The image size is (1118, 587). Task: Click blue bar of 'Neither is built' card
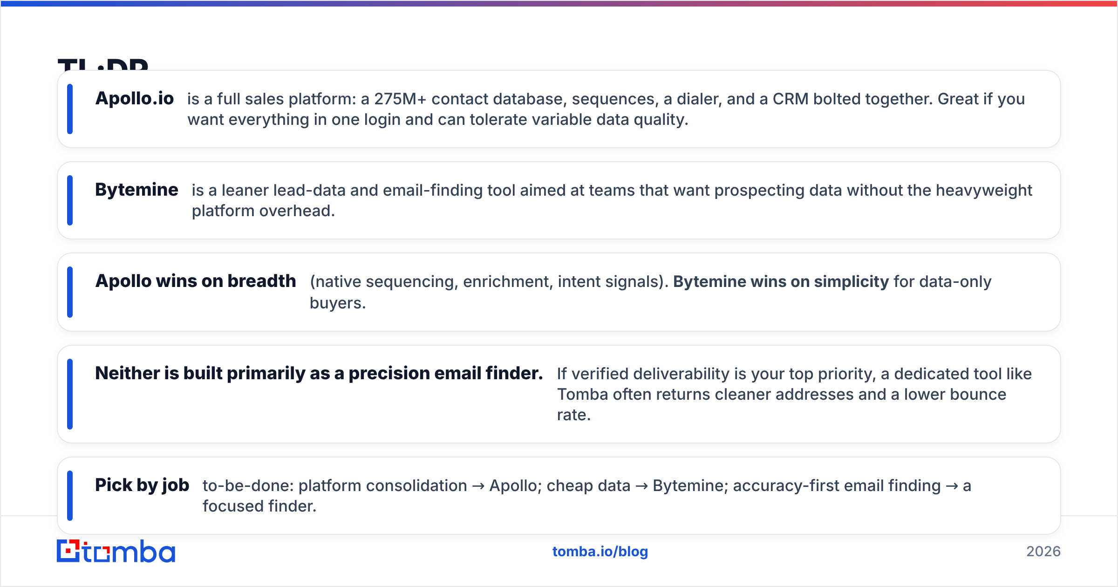pos(70,394)
